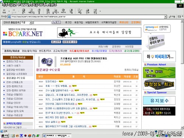
Task: Go to the Home (홈) page icon
Action: coord(39,11)
